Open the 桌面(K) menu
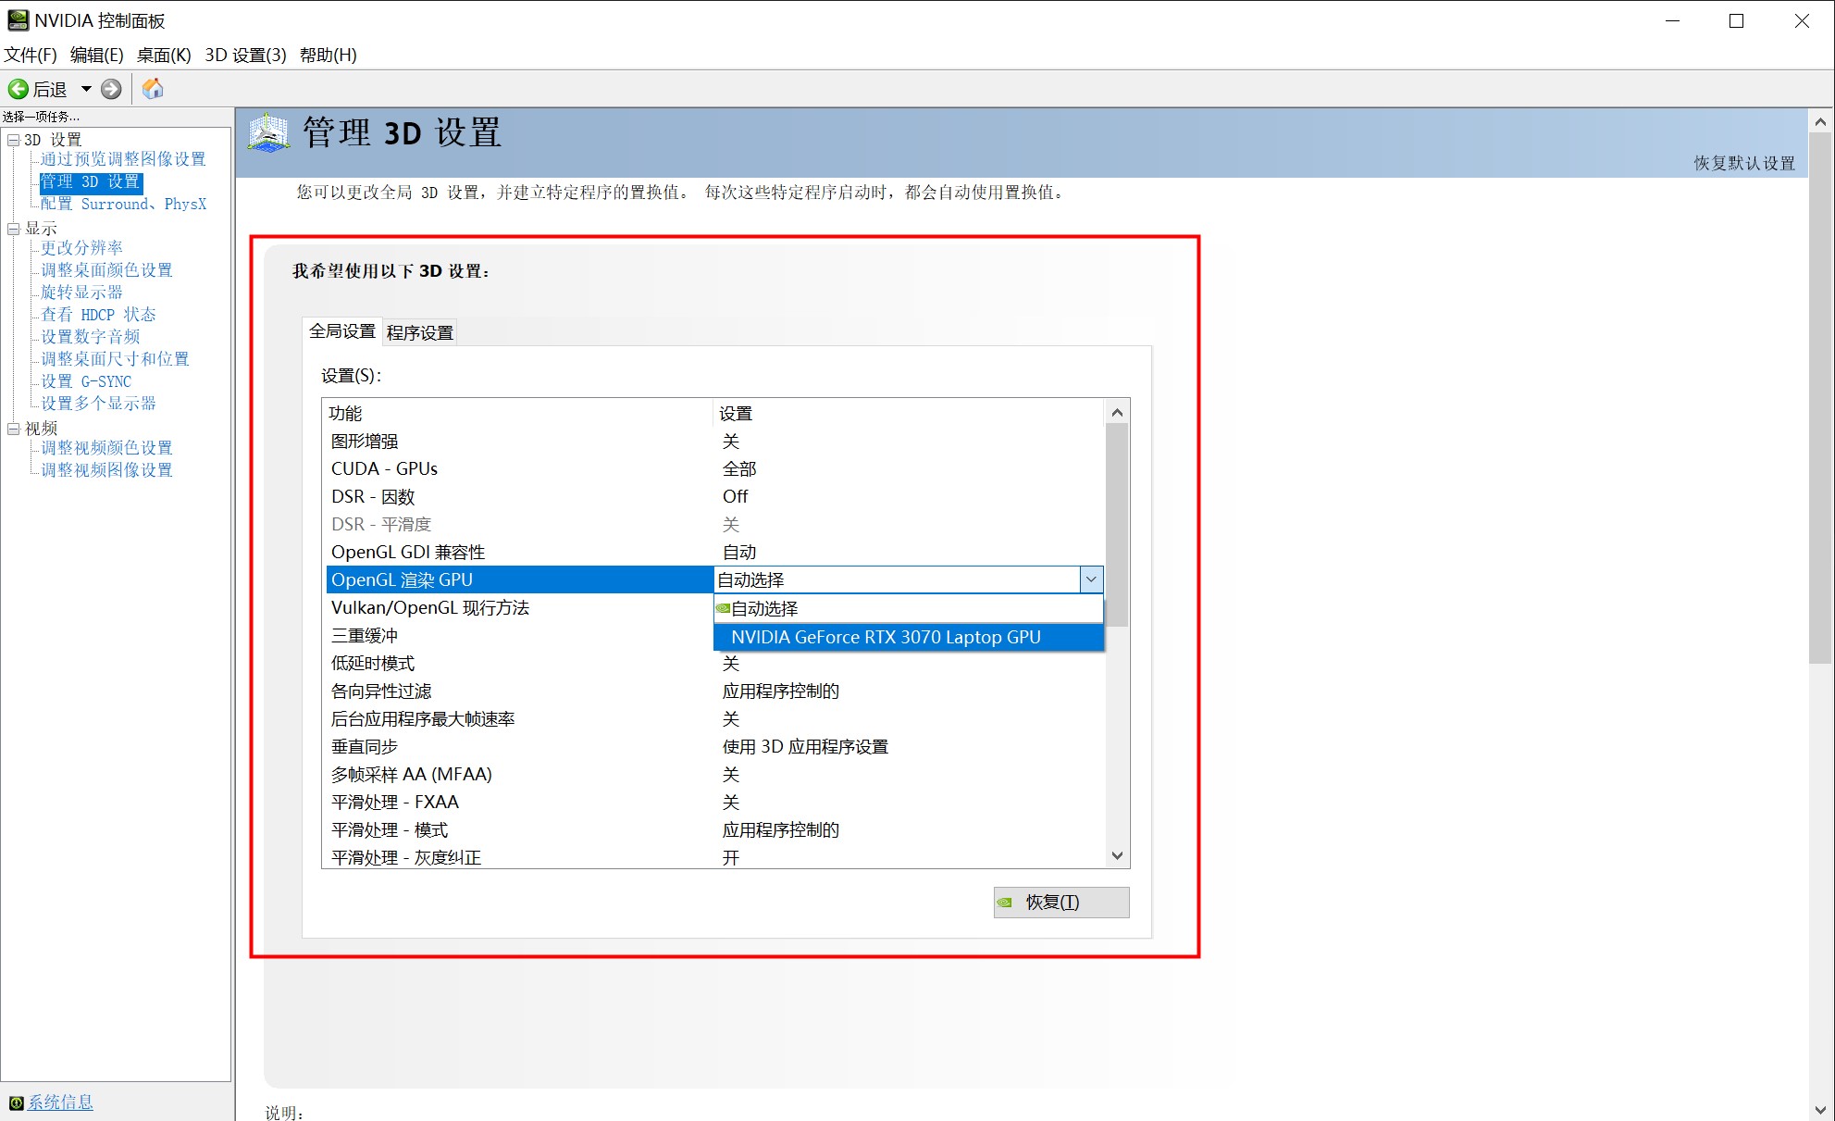 pos(164,55)
